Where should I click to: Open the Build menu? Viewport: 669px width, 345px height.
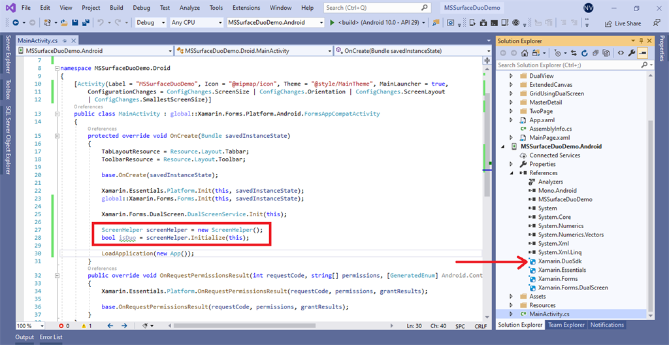116,8
